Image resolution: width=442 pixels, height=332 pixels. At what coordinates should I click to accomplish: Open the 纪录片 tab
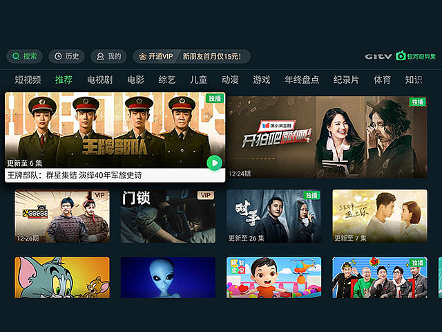346,80
